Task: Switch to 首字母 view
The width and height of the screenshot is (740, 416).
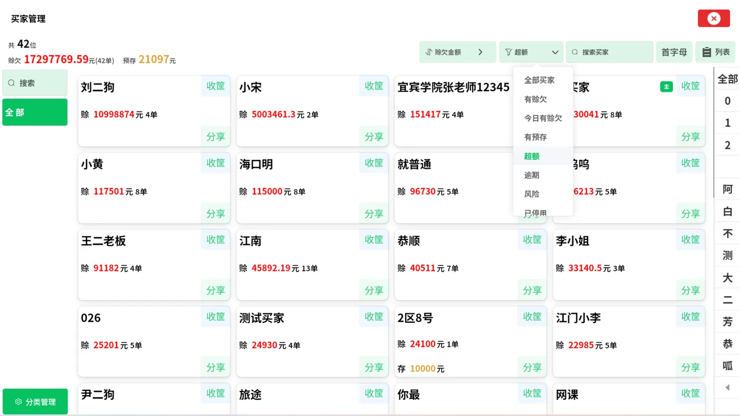Action: point(674,52)
